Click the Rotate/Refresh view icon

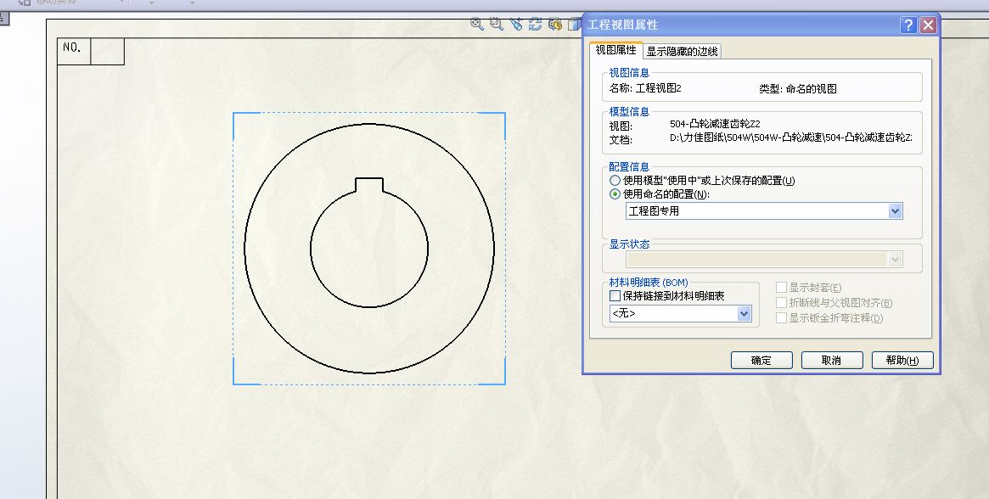click(x=536, y=24)
